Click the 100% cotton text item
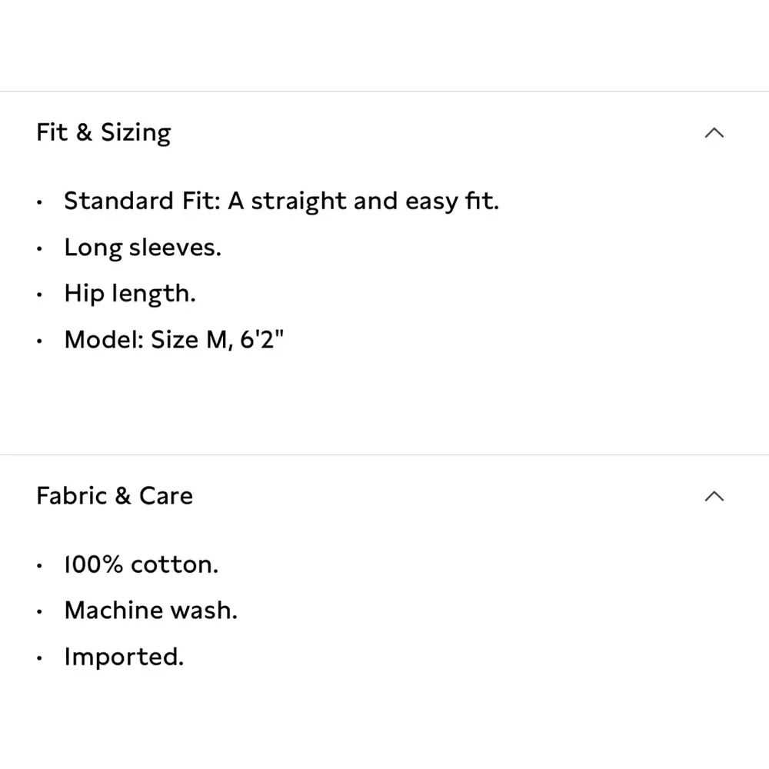The width and height of the screenshot is (769, 769). point(141,564)
